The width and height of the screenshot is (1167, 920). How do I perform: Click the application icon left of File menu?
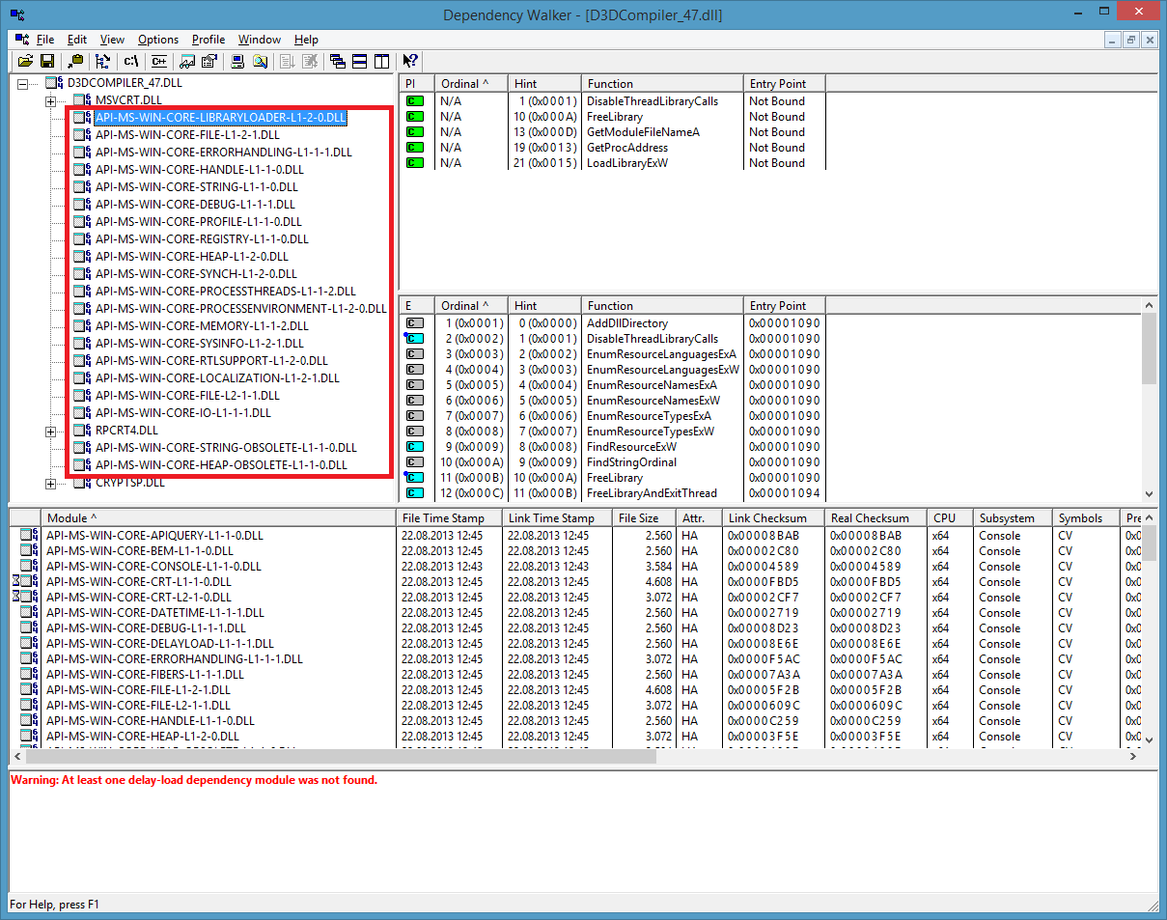[23, 40]
